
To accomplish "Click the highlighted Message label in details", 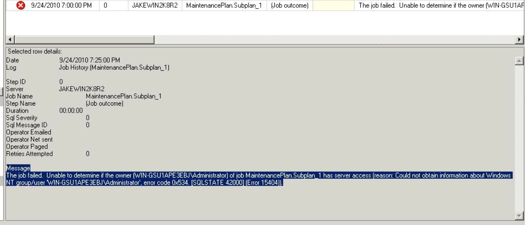I will tap(18, 168).
